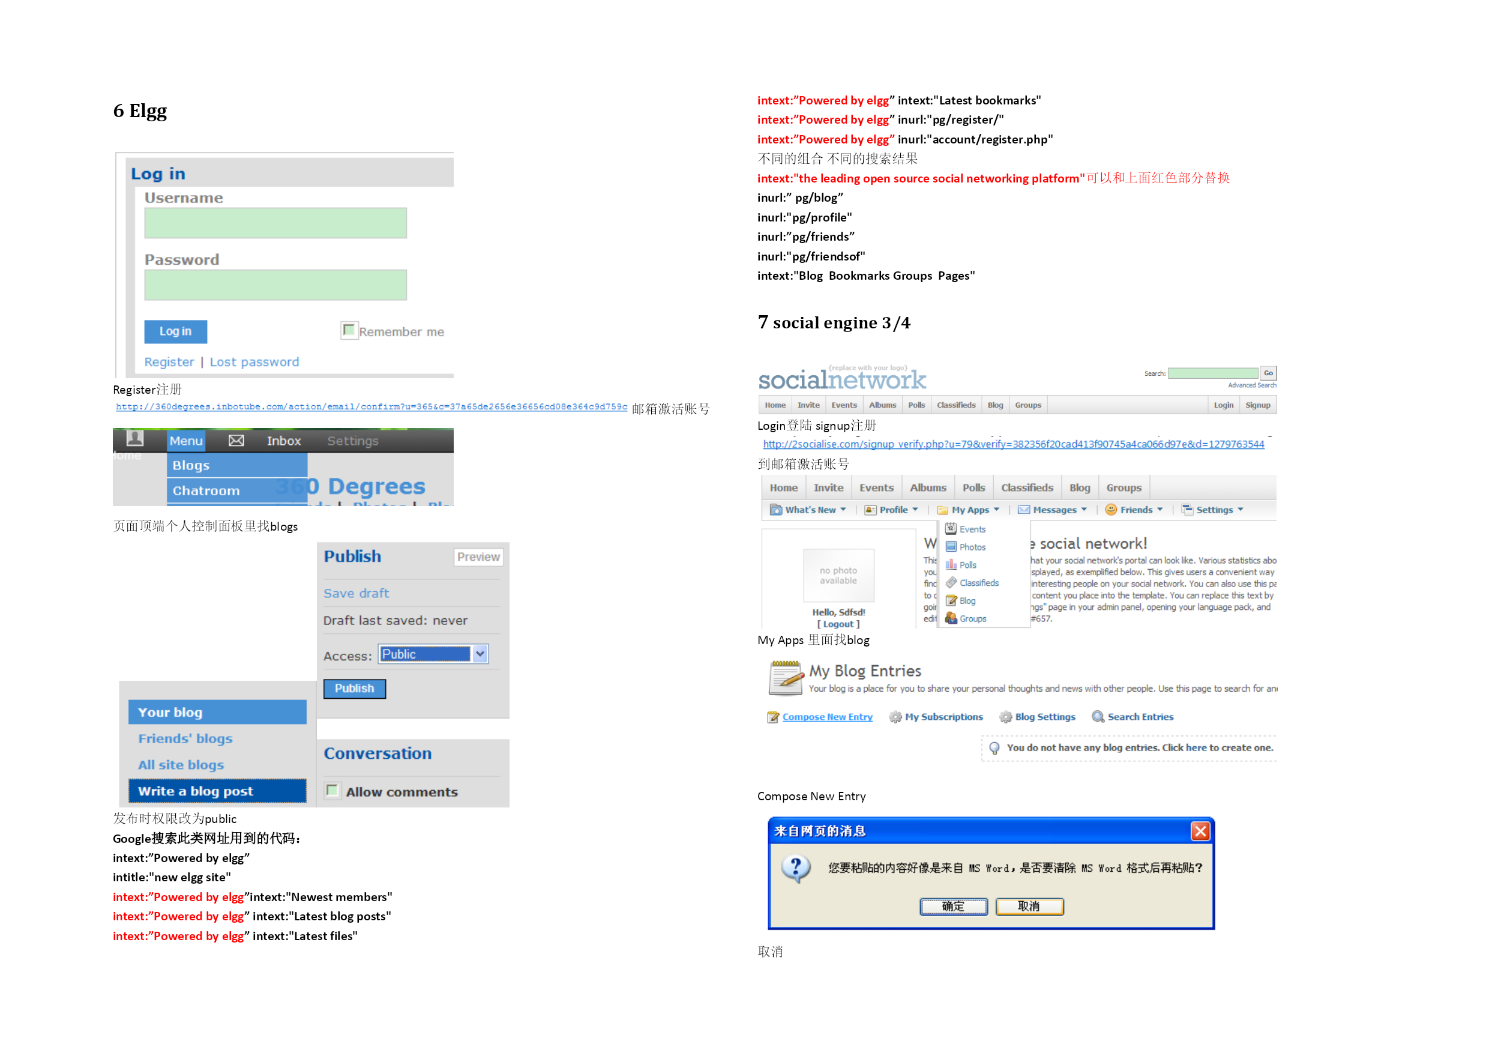The width and height of the screenshot is (1489, 1053).
Task: Expand the Messages dropdown
Action: point(1052,510)
